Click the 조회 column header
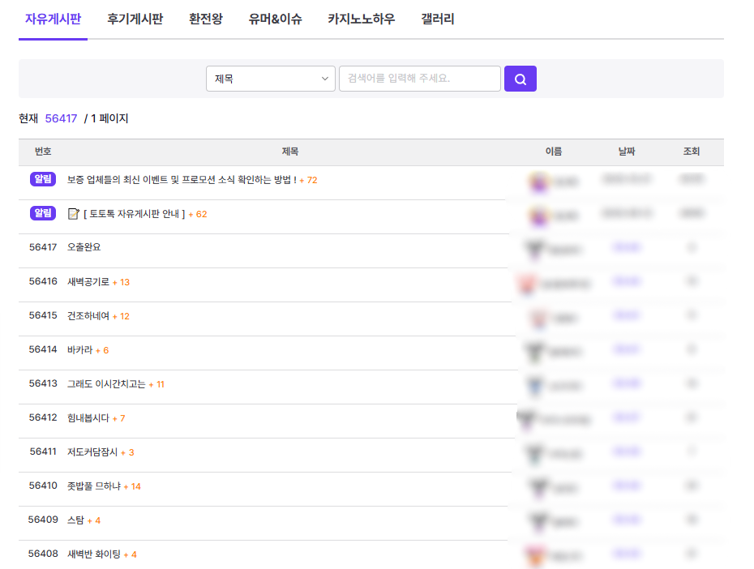 [x=691, y=152]
